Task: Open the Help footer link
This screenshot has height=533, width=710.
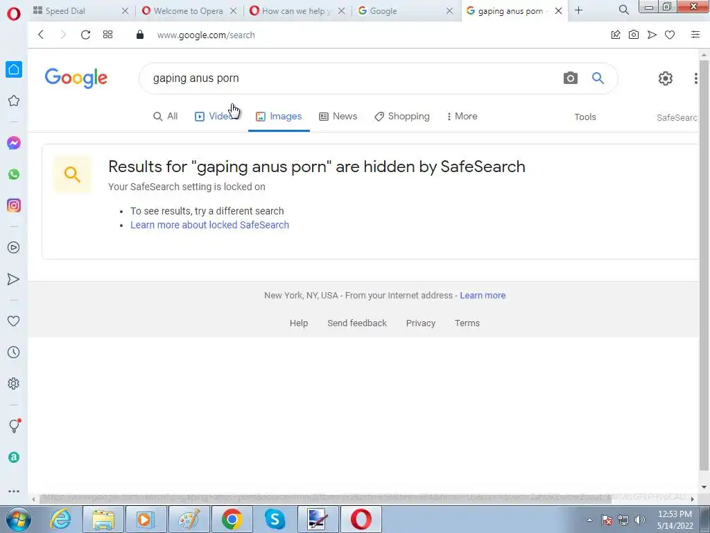Action: click(299, 323)
